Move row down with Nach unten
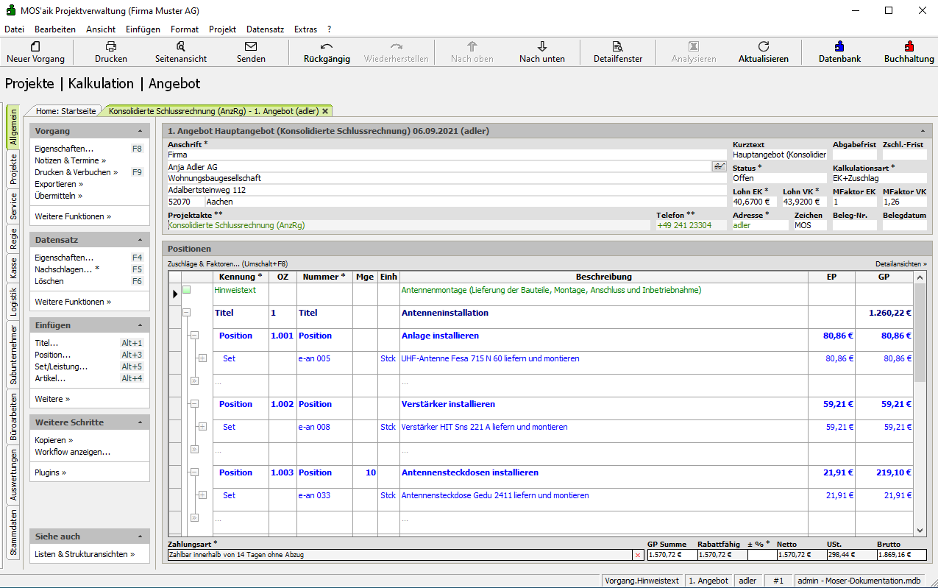938x588 pixels. coord(542,46)
